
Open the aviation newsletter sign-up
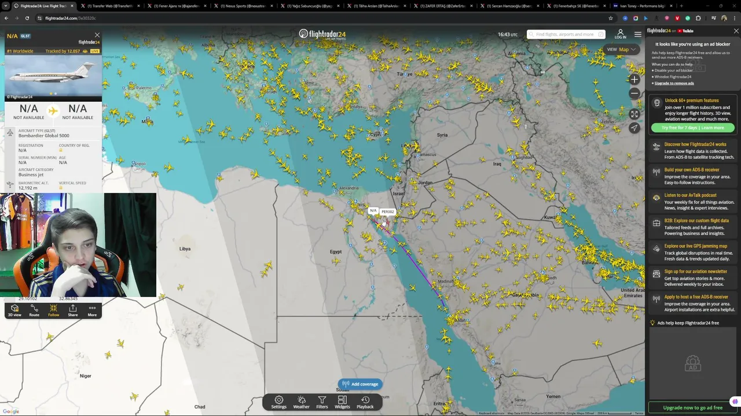click(693, 278)
